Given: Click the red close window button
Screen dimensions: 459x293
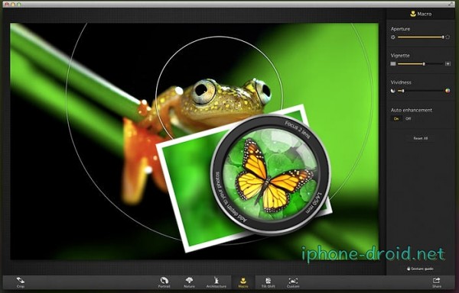Looking at the screenshot, I should (x=7, y=5).
